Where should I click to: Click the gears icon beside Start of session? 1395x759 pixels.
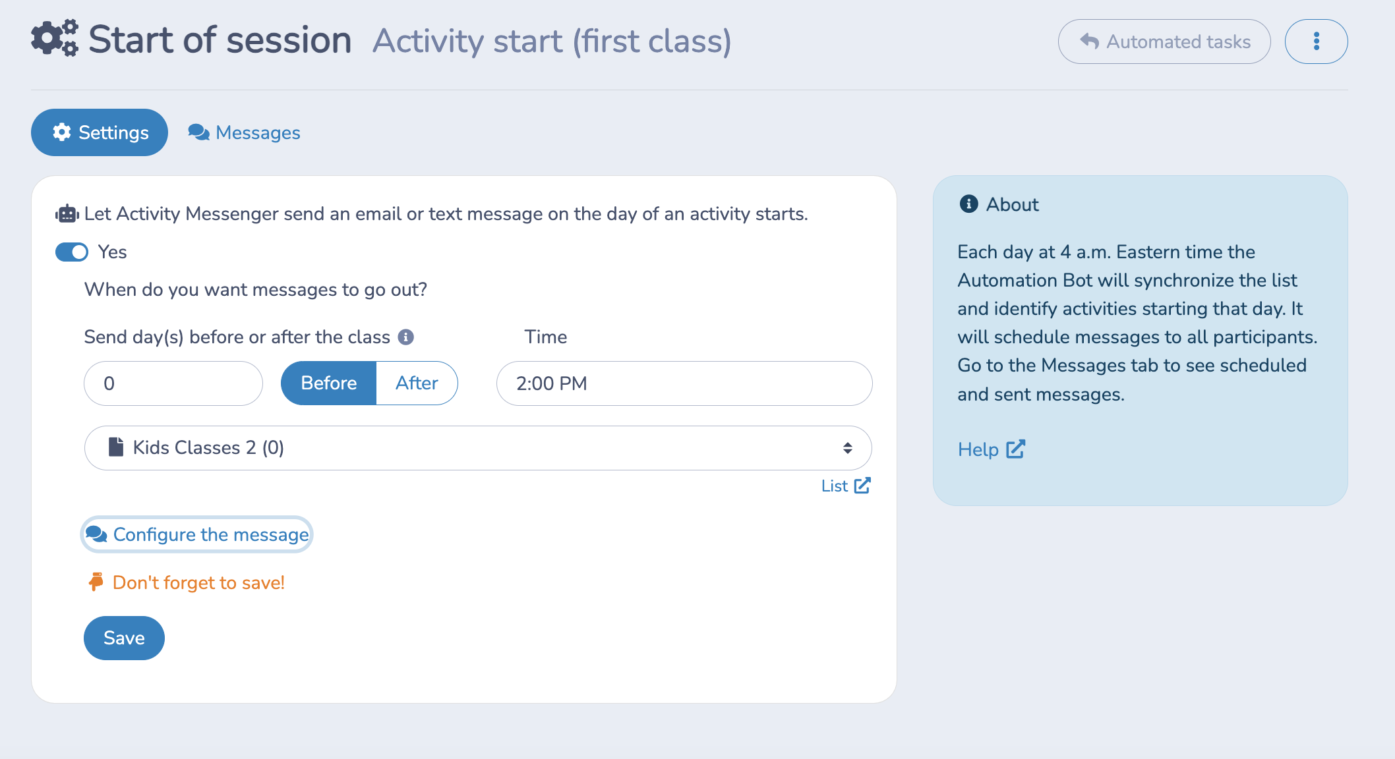pyautogui.click(x=55, y=39)
